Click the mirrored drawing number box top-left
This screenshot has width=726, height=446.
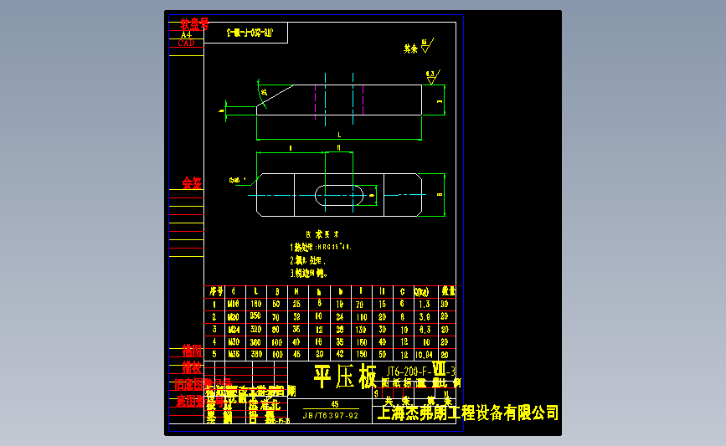click(x=246, y=33)
